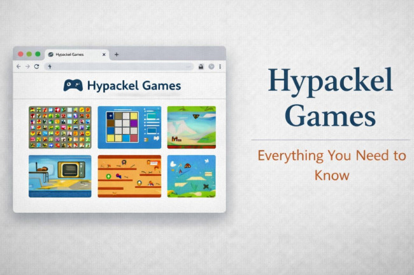Viewport: 414px width, 275px height.
Task: Click the green macOS fullscreen window button
Action: point(38,55)
